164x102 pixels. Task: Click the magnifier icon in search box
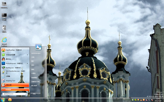click(x=26, y=94)
